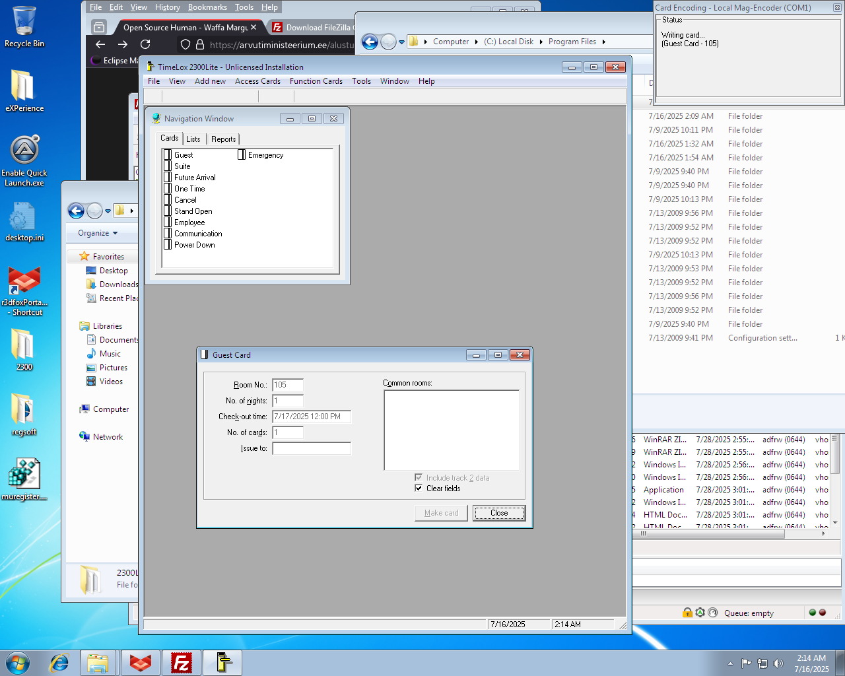Click the site security padlock icon

click(199, 44)
